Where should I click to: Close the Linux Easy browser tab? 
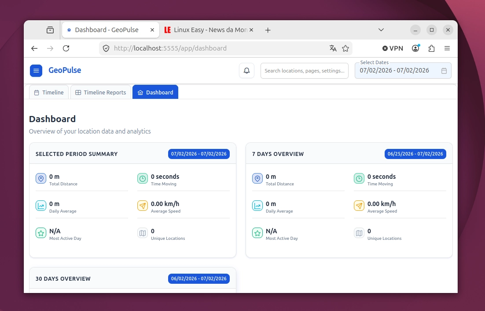click(251, 30)
